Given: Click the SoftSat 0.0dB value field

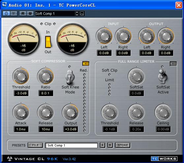Looking at the screenshot, I should pyautogui.click(x=137, y=93).
